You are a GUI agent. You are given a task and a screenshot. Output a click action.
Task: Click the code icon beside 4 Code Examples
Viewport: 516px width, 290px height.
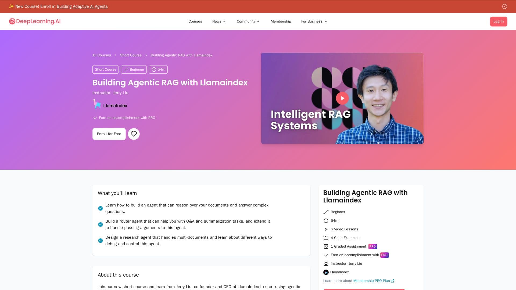[x=326, y=238]
